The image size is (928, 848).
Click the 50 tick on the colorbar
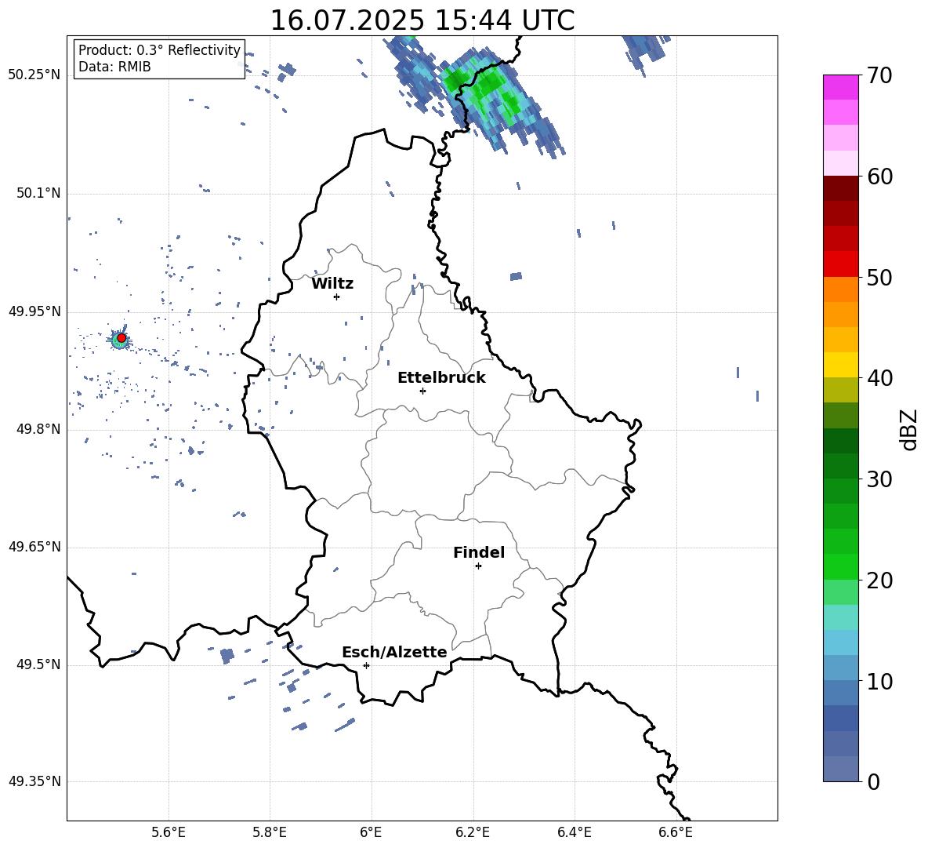tap(880, 277)
